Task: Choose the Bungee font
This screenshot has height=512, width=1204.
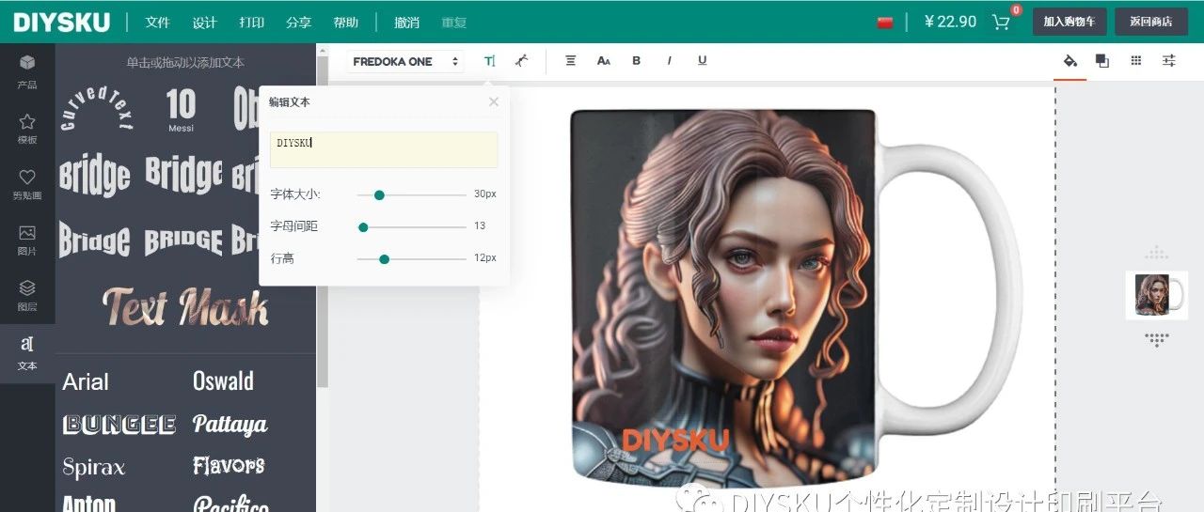Action: tap(119, 425)
